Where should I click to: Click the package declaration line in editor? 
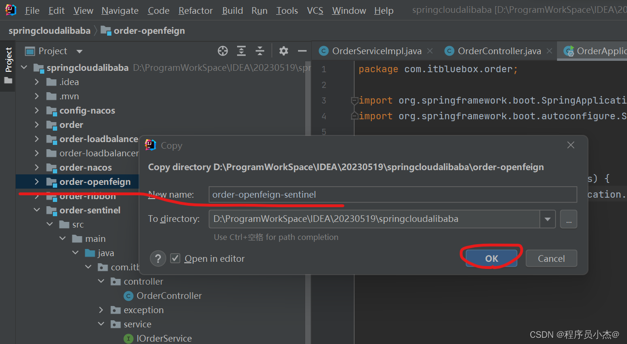pyautogui.click(x=438, y=69)
